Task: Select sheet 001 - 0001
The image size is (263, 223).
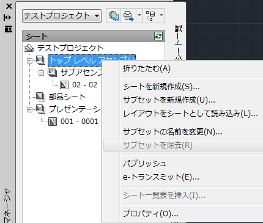Action: pos(80,122)
